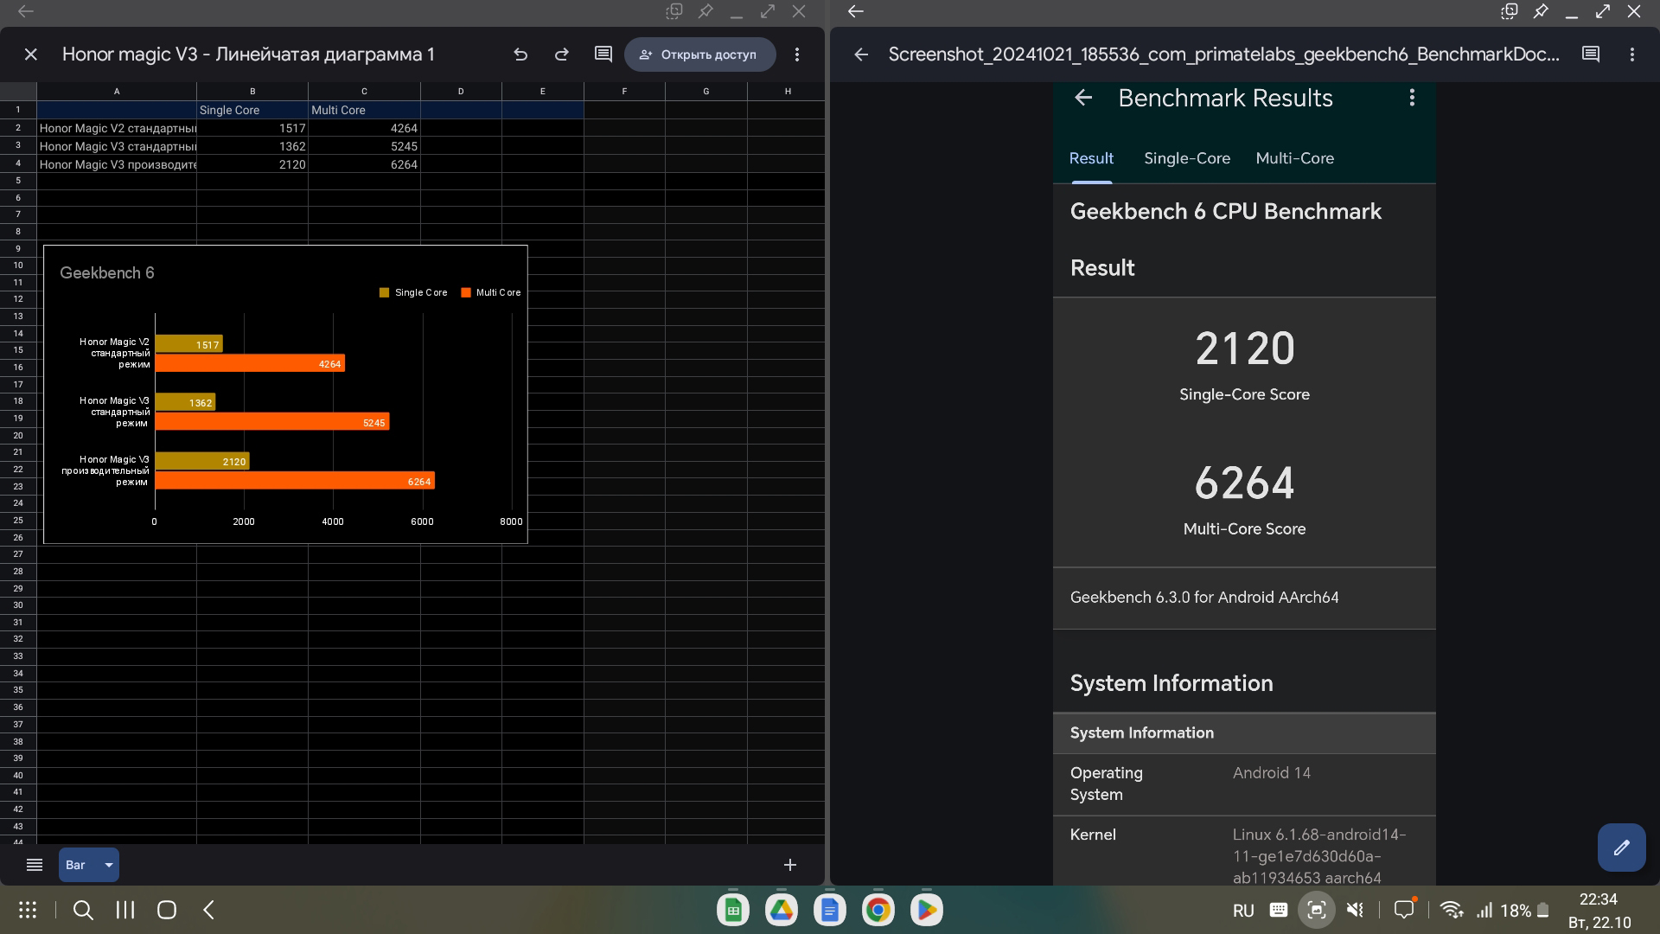This screenshot has width=1660, height=934.
Task: Click Multi Core legend color swatch
Action: [466, 292]
